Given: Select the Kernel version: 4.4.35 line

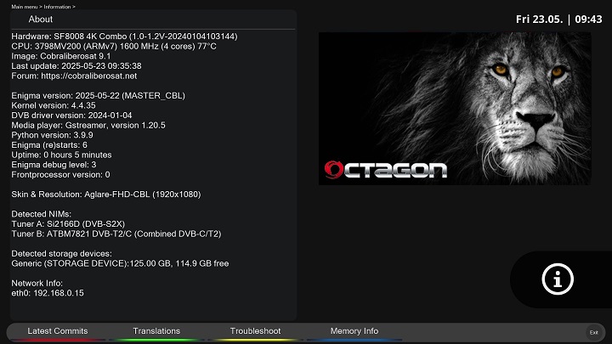Looking at the screenshot, I should pos(54,105).
